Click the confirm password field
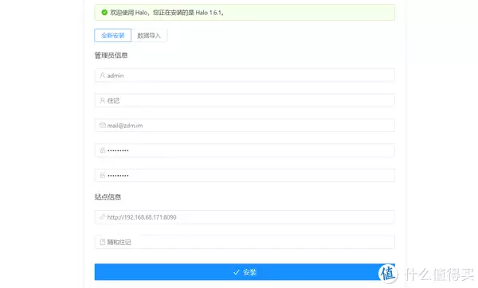This screenshot has width=478, height=288. point(245,175)
